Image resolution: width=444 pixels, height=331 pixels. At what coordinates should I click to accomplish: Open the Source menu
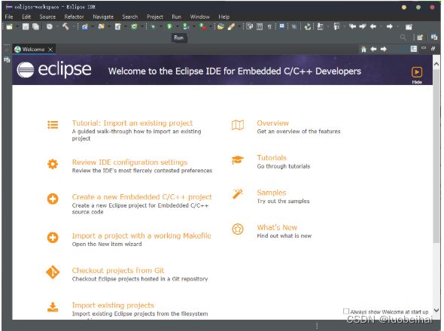[47, 17]
